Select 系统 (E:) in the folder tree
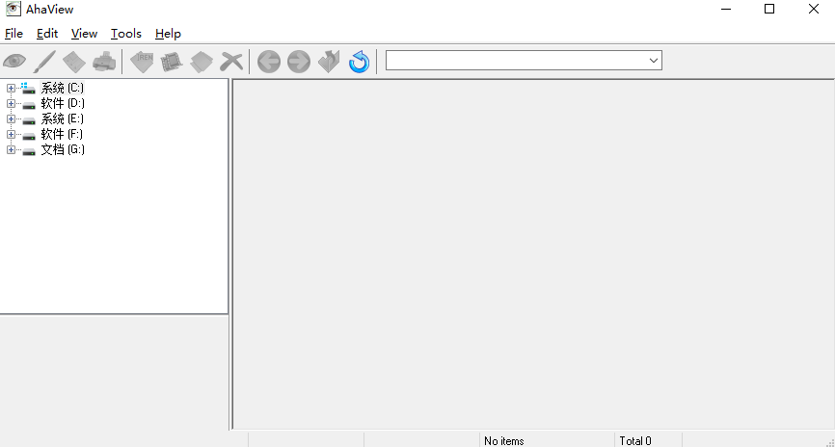This screenshot has width=835, height=447. coord(63,118)
